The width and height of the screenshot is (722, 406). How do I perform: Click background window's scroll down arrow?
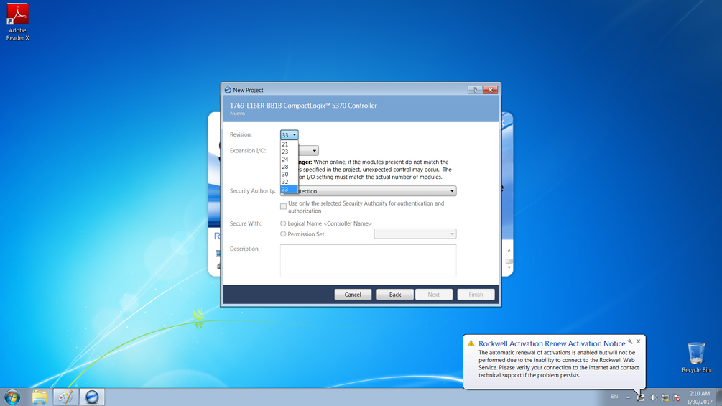[x=509, y=267]
